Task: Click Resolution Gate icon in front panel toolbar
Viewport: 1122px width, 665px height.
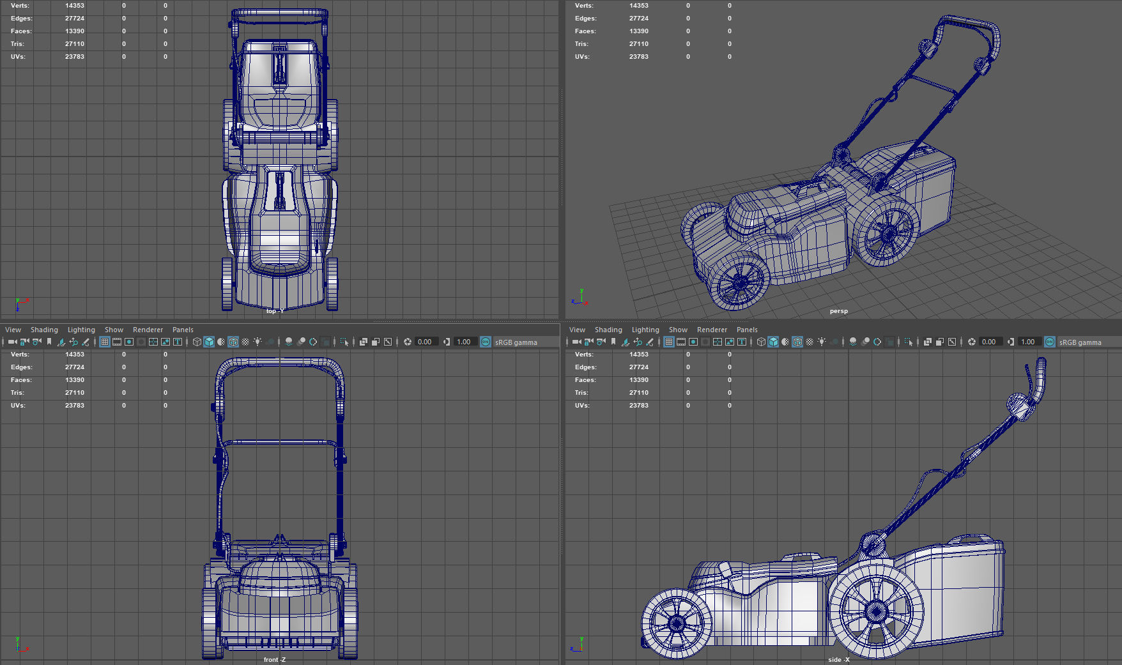Action: 129,342
